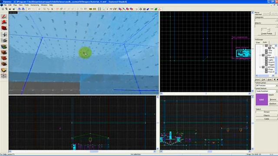This screenshot has height=156, width=278.
Task: Click the Hide Selected Objects icon
Action: click(x=57, y=9)
